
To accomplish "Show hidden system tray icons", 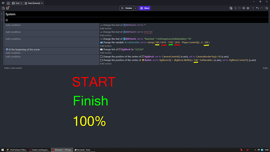I will [x=255, y=150].
